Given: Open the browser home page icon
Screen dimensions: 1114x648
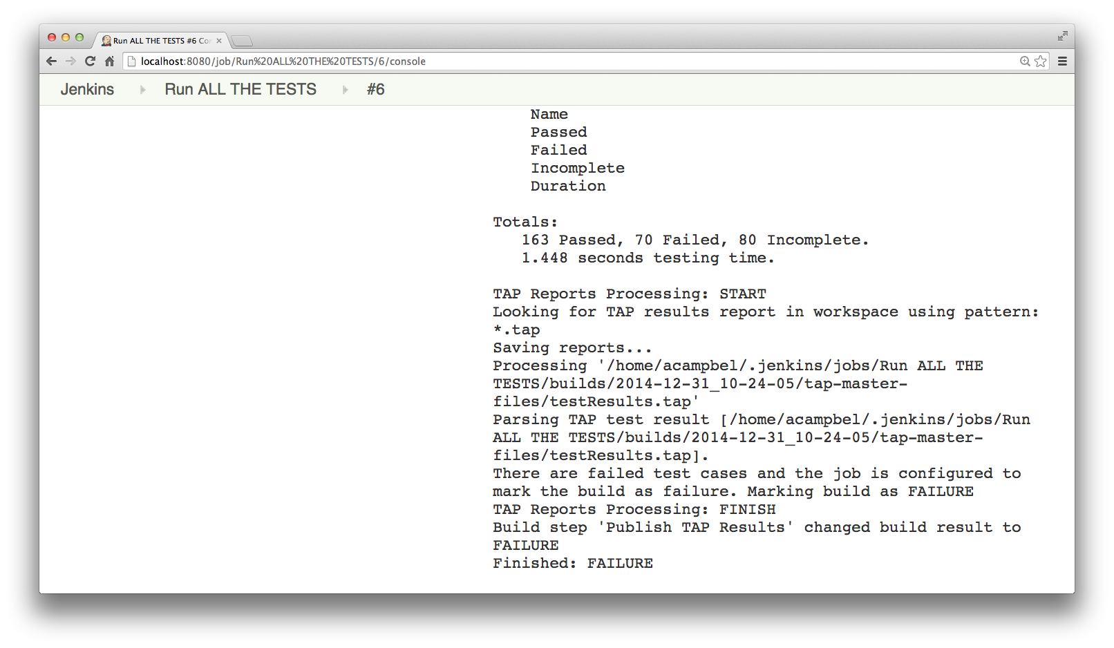Looking at the screenshot, I should [x=109, y=61].
